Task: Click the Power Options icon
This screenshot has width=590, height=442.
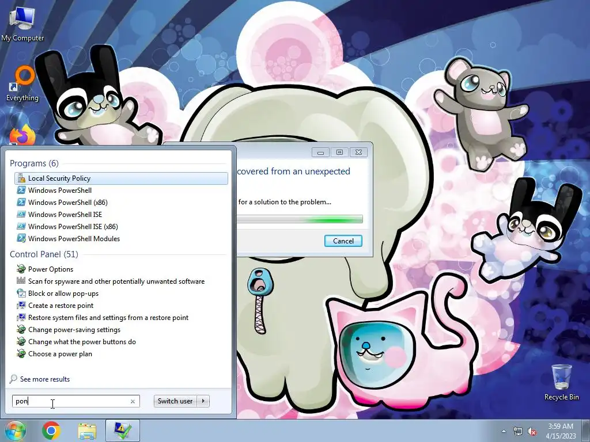Action: pos(21,269)
